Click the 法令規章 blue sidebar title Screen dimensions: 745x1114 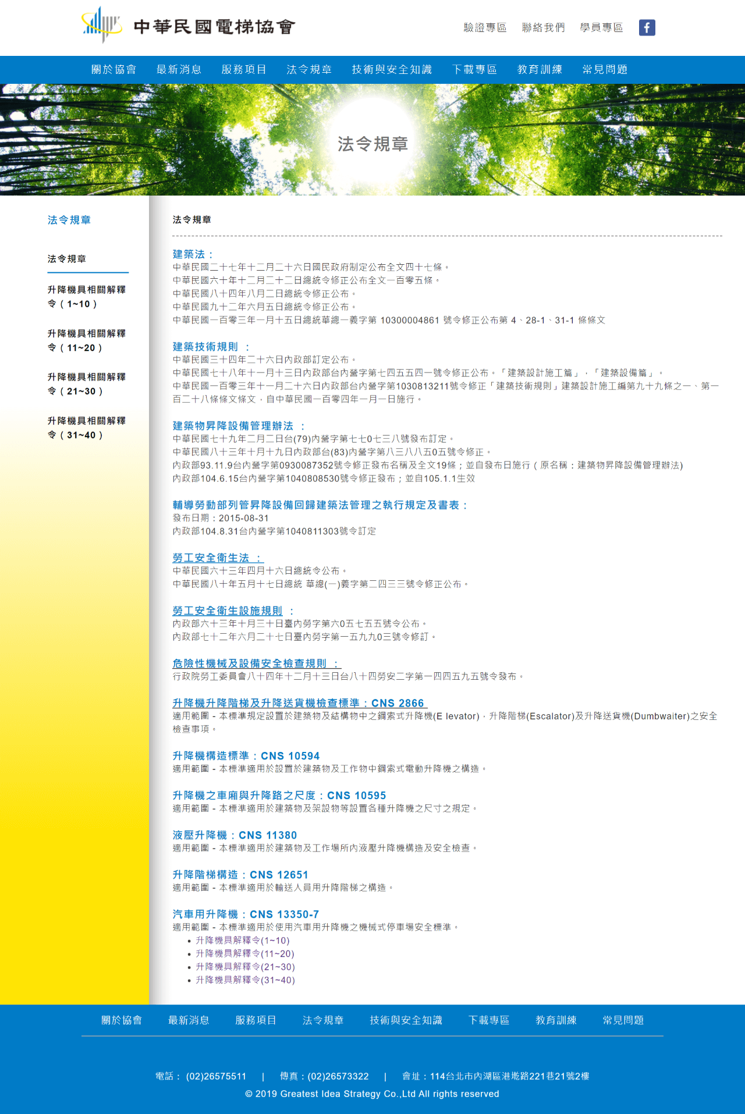[69, 220]
